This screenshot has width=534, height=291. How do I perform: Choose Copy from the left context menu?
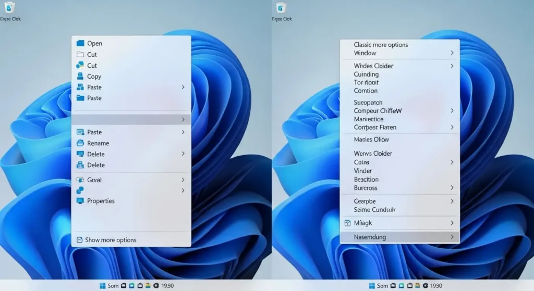pos(131,76)
